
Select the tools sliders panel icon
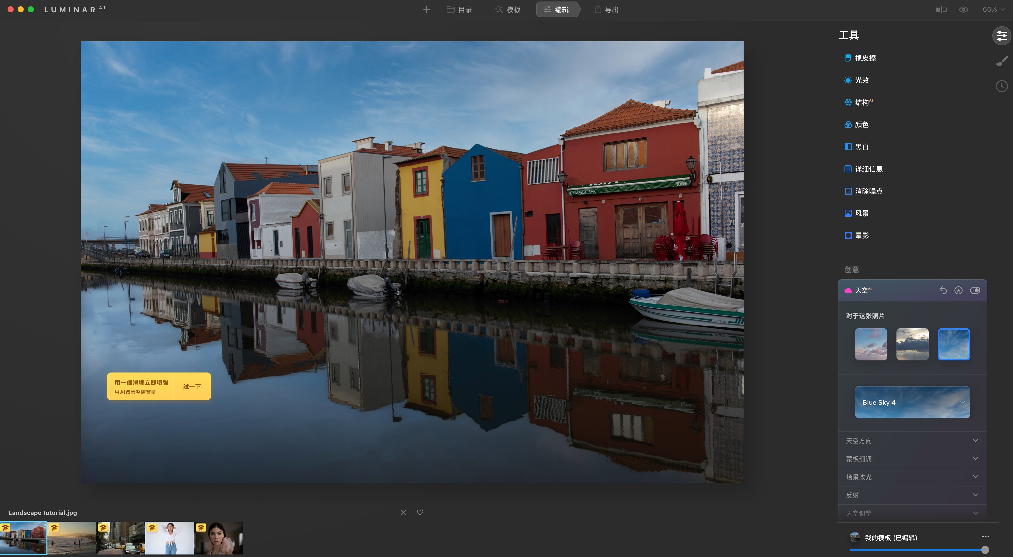click(x=1001, y=36)
